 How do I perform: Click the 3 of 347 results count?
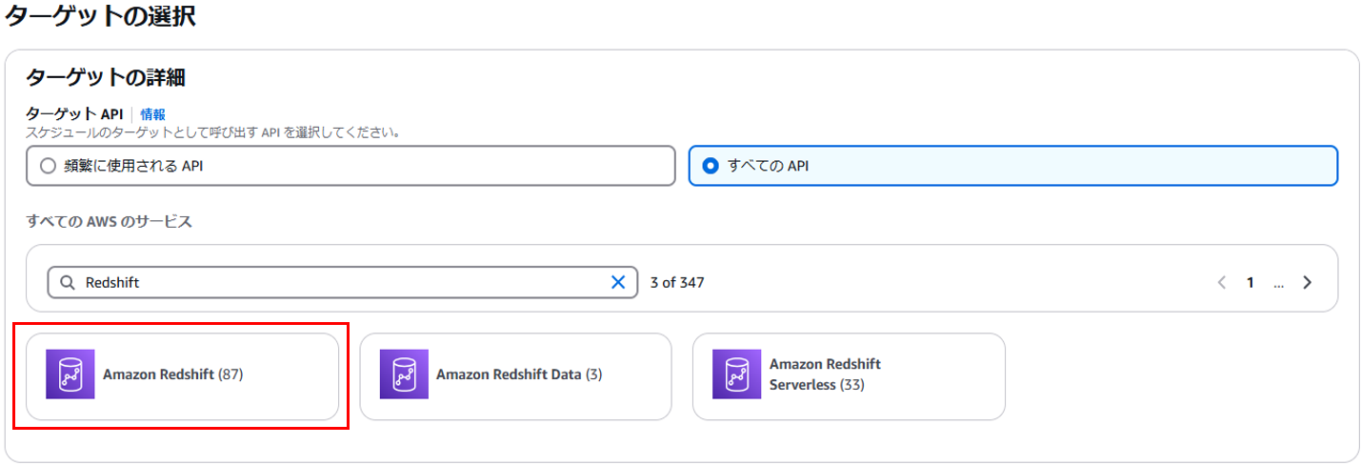pos(677,282)
